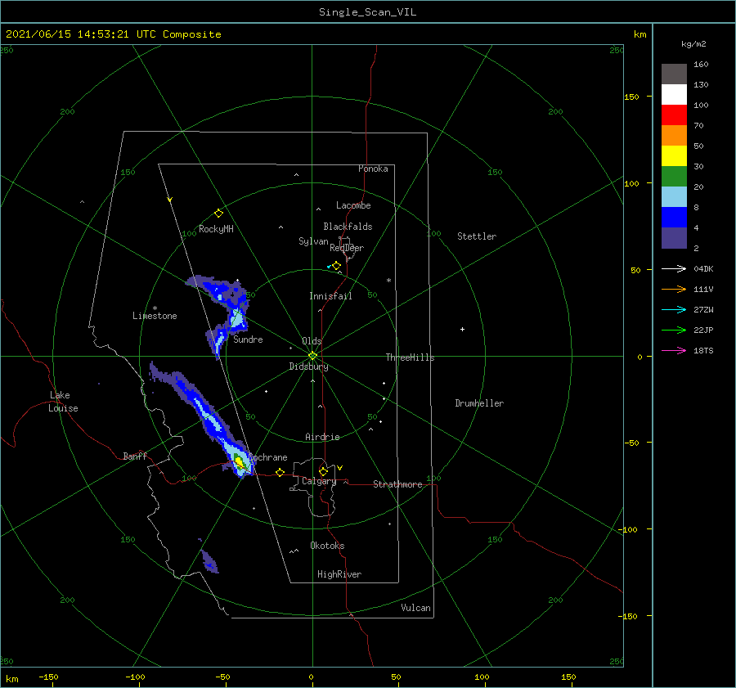Click the white 100-130 legend swatch

click(674, 94)
